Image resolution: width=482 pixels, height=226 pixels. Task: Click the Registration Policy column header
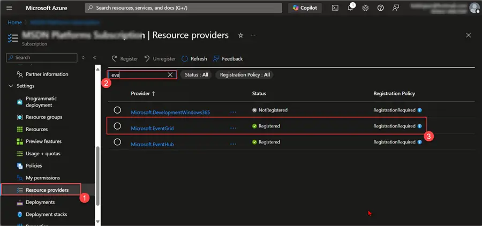[394, 94]
